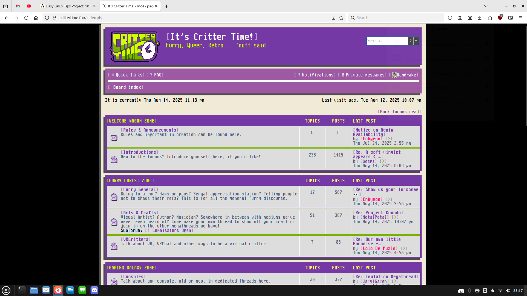Click the forum Search text field
527x296 pixels.
pos(386,41)
